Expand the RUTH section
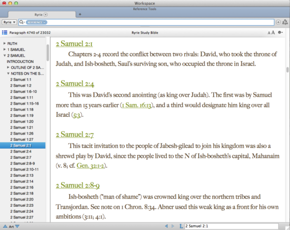 5,44
